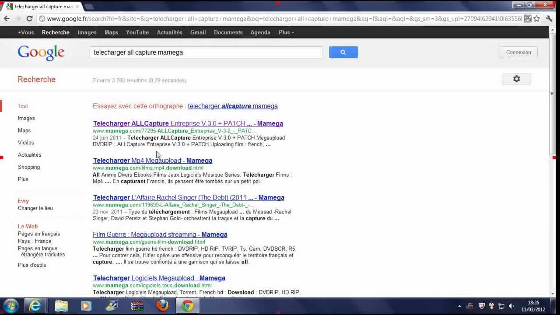
Task: Select Pays : France filter
Action: click(34, 241)
